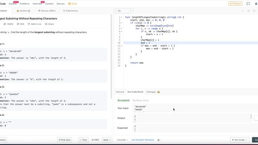Click the Store shopping bag icon
This screenshot has width=258, height=145.
pos(69,4)
